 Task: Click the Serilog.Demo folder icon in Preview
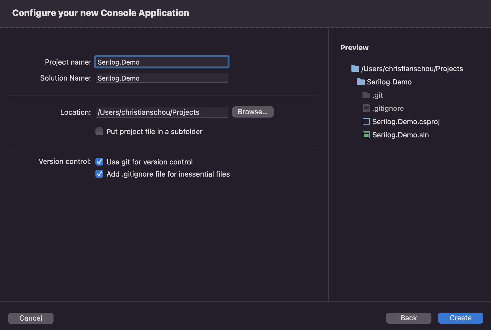pyautogui.click(x=361, y=82)
